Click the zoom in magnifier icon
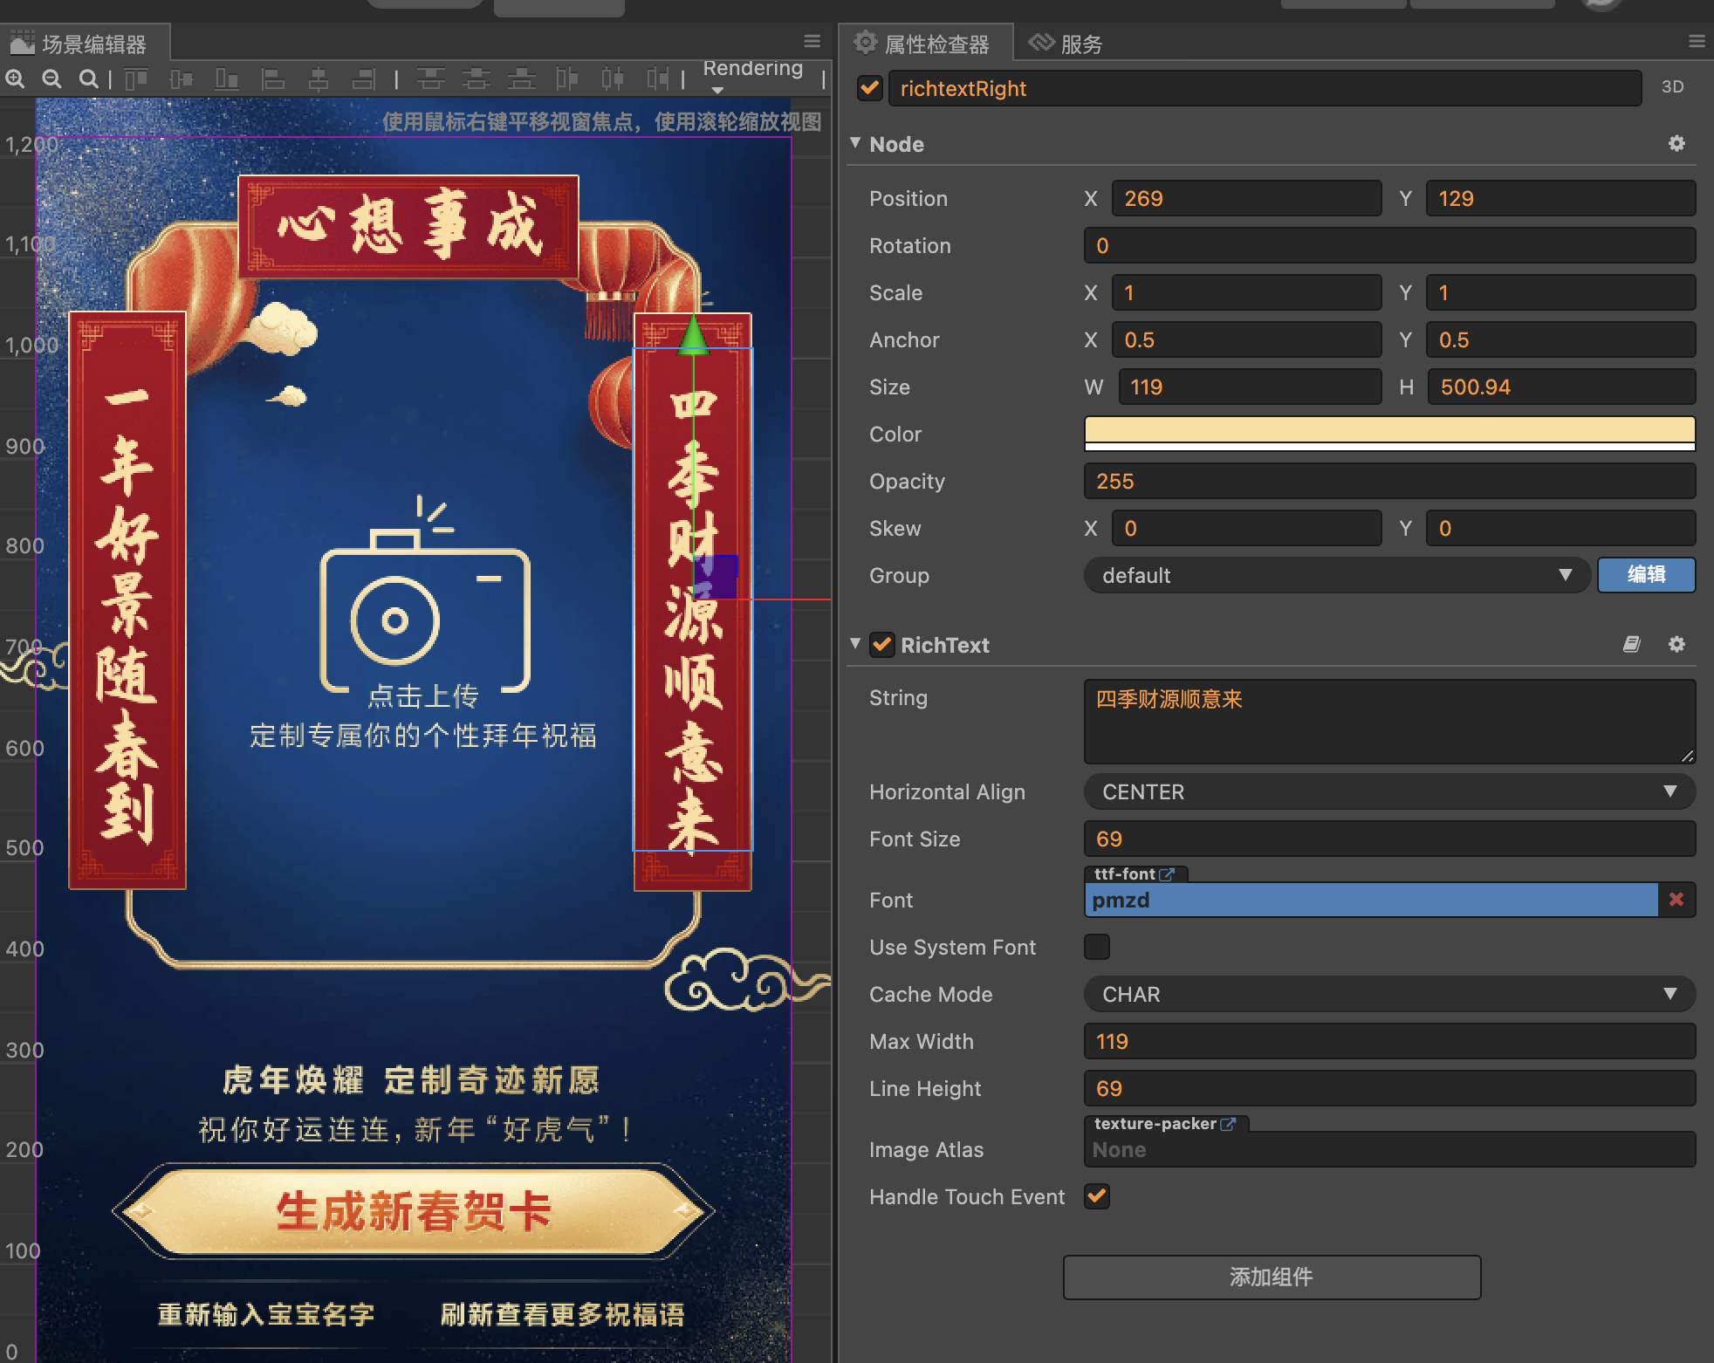 (x=15, y=80)
